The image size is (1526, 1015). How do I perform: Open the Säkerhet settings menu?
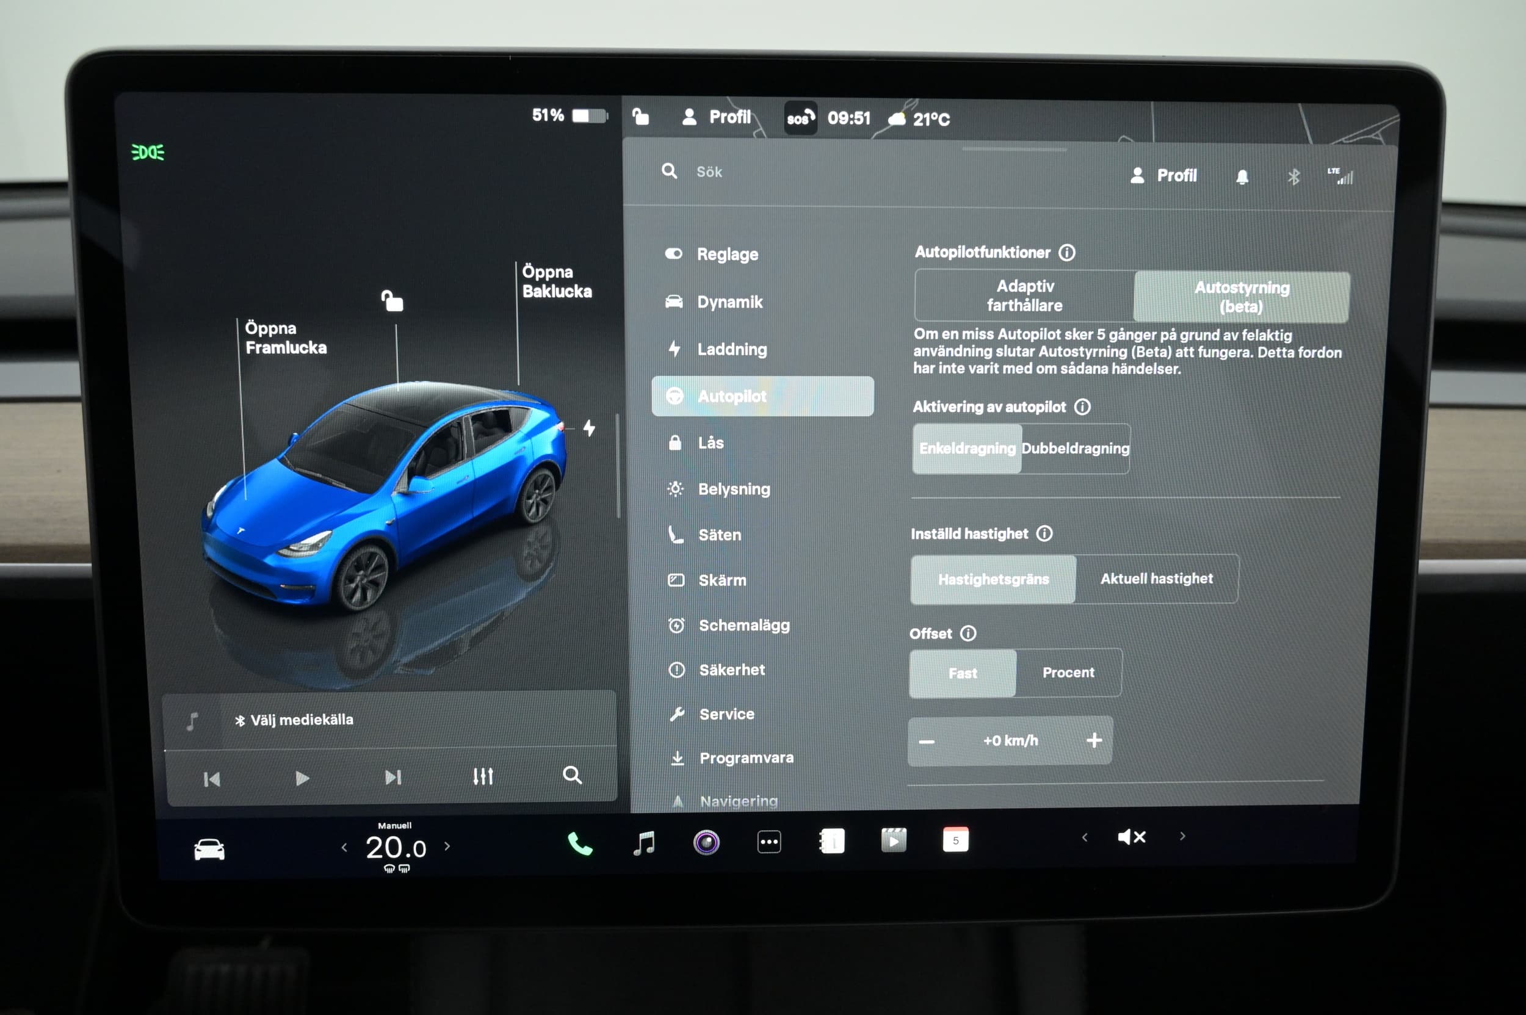[x=717, y=670]
